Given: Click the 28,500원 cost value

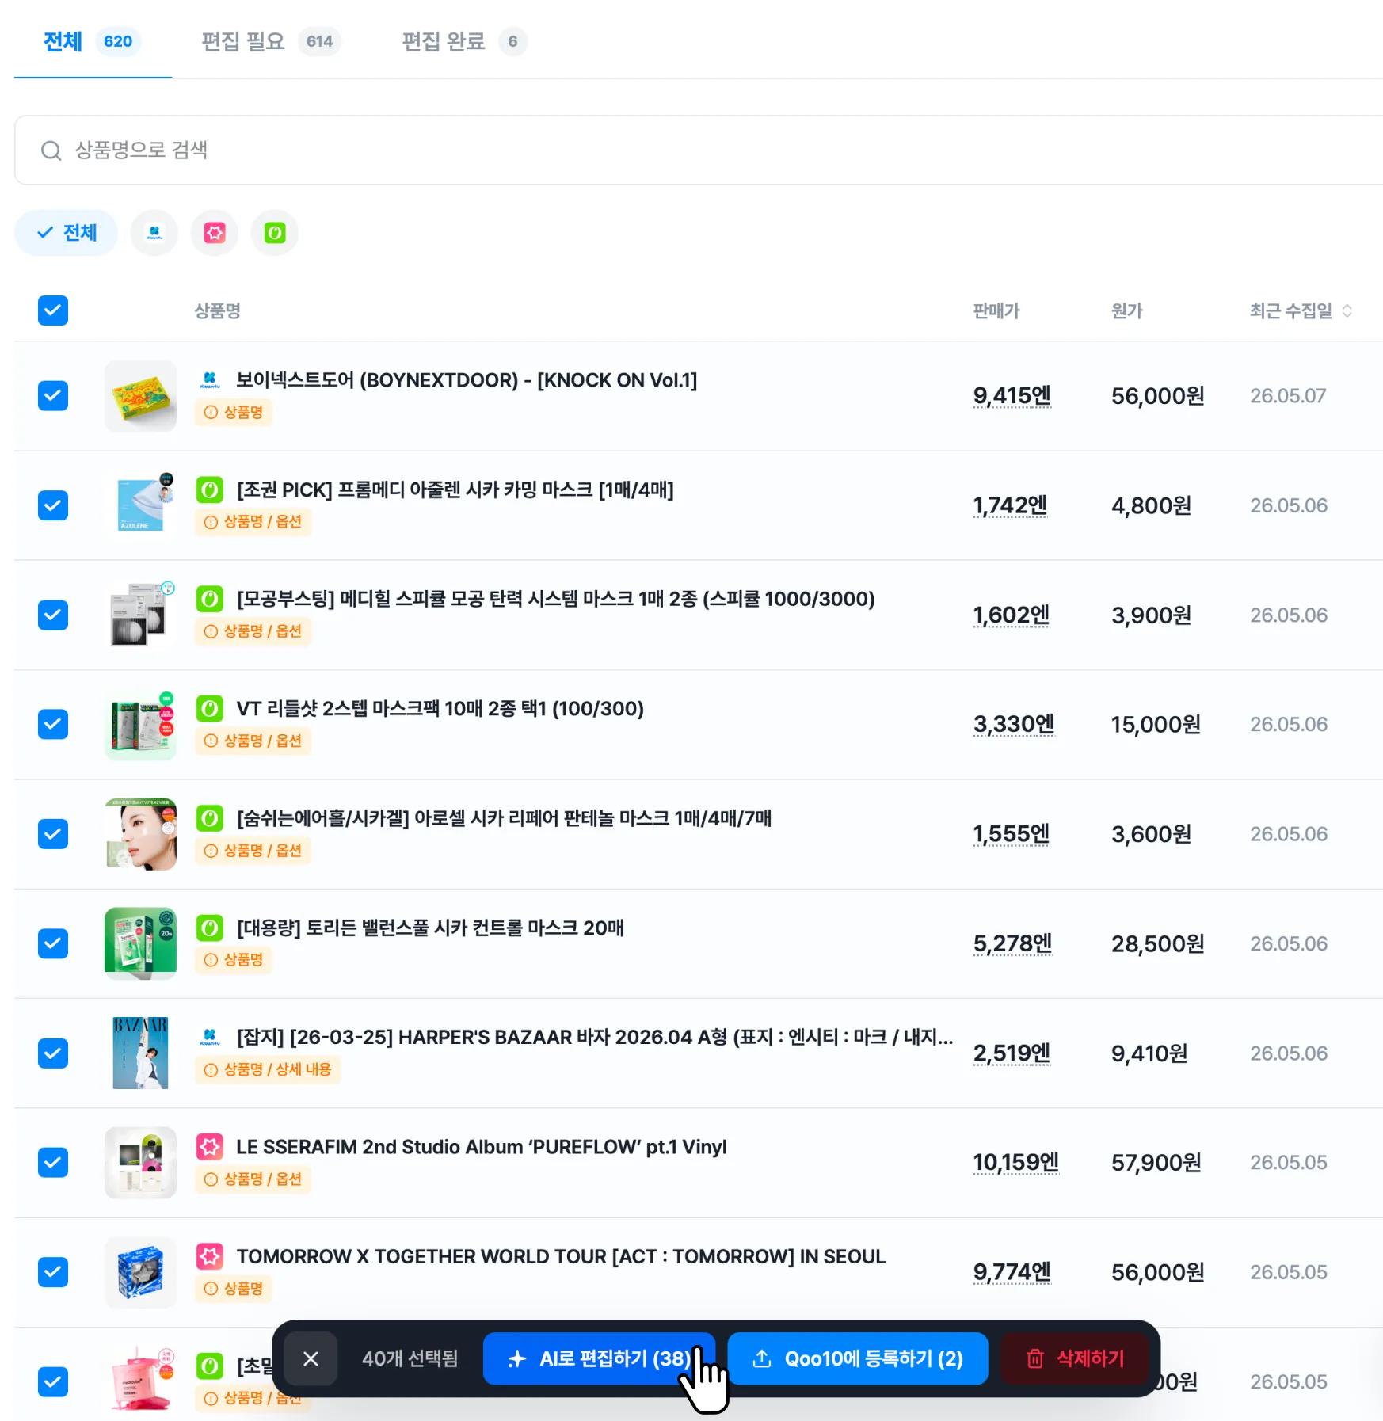Looking at the screenshot, I should (1157, 943).
